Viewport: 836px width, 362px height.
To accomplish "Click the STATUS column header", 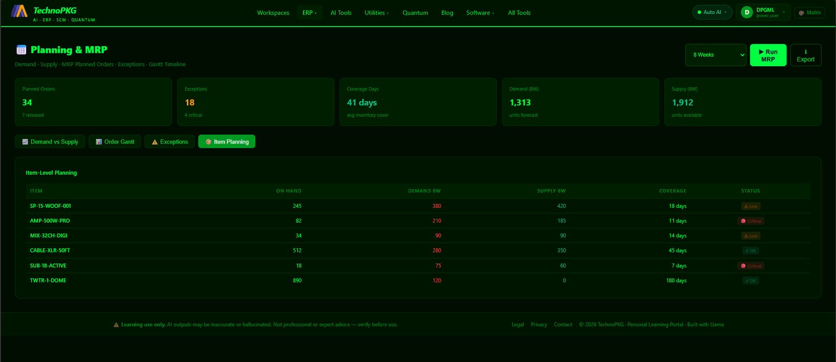I will click(751, 191).
